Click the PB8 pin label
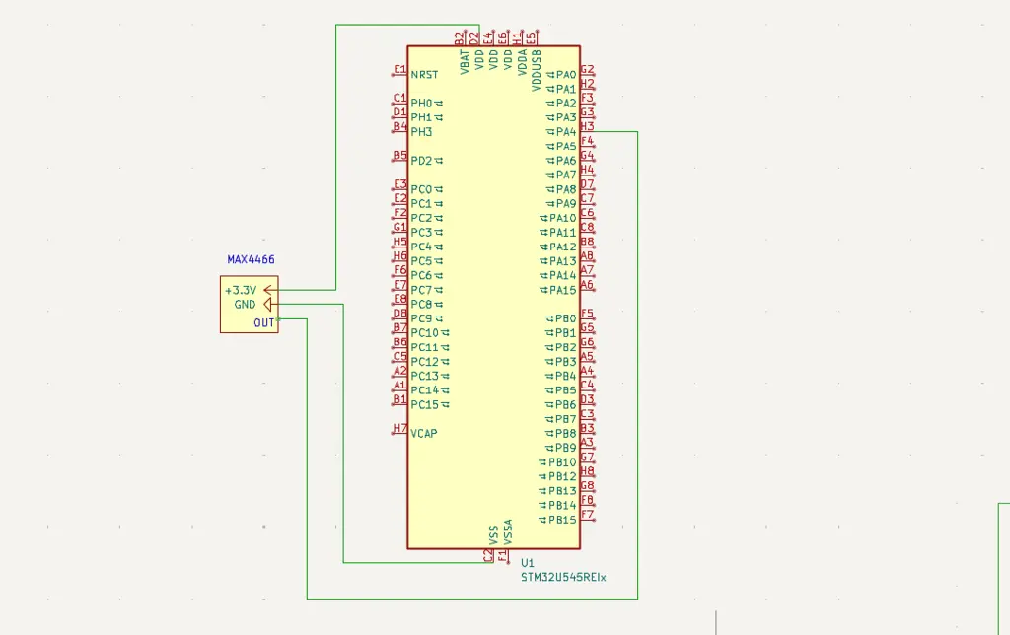The height and width of the screenshot is (635, 1010). [x=565, y=434]
